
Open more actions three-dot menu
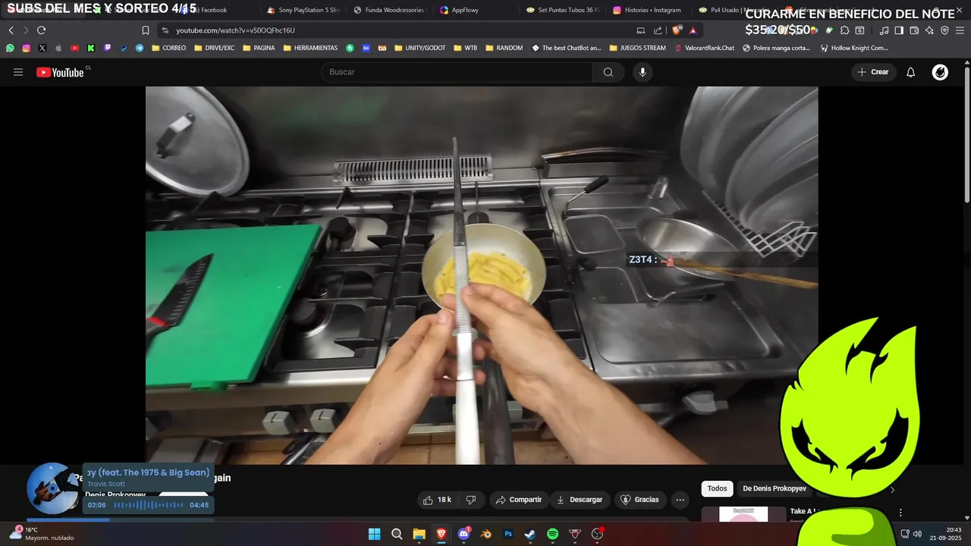coord(680,500)
